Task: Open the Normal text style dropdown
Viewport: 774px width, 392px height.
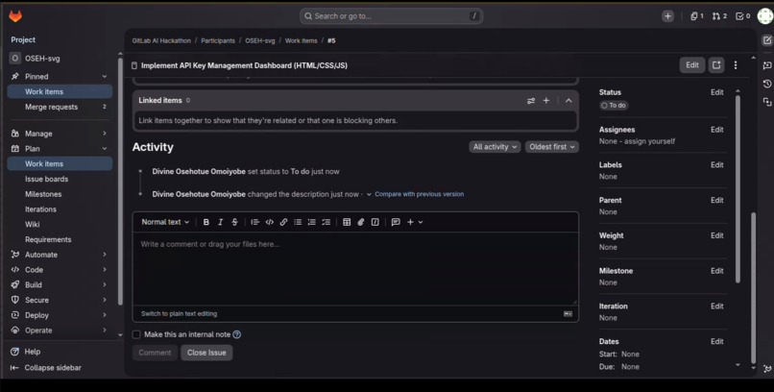Action: (x=165, y=222)
